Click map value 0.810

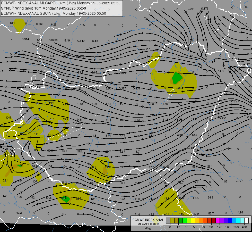(223, 118)
